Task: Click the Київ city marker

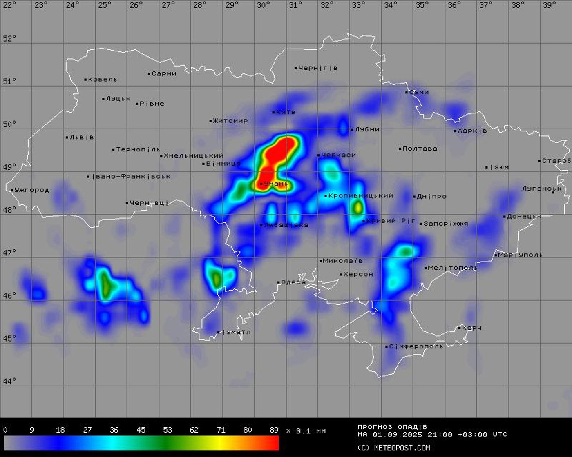Action: [274, 112]
